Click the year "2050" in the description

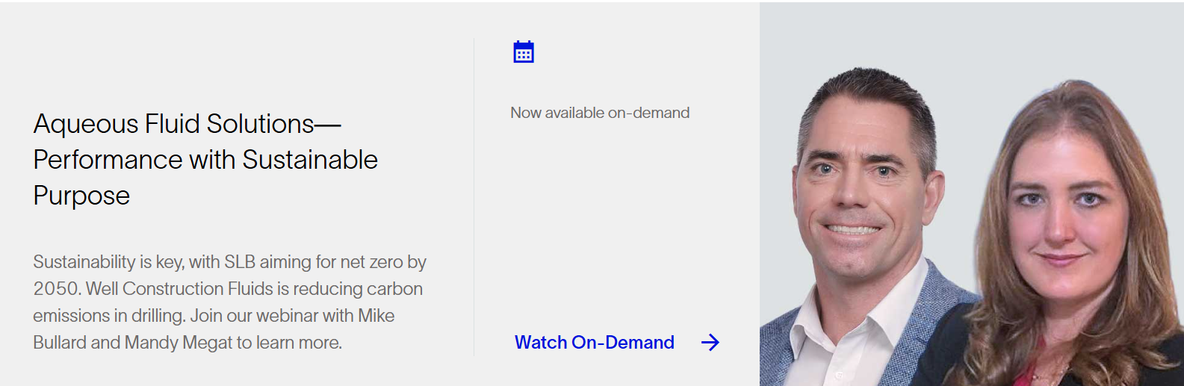56,289
